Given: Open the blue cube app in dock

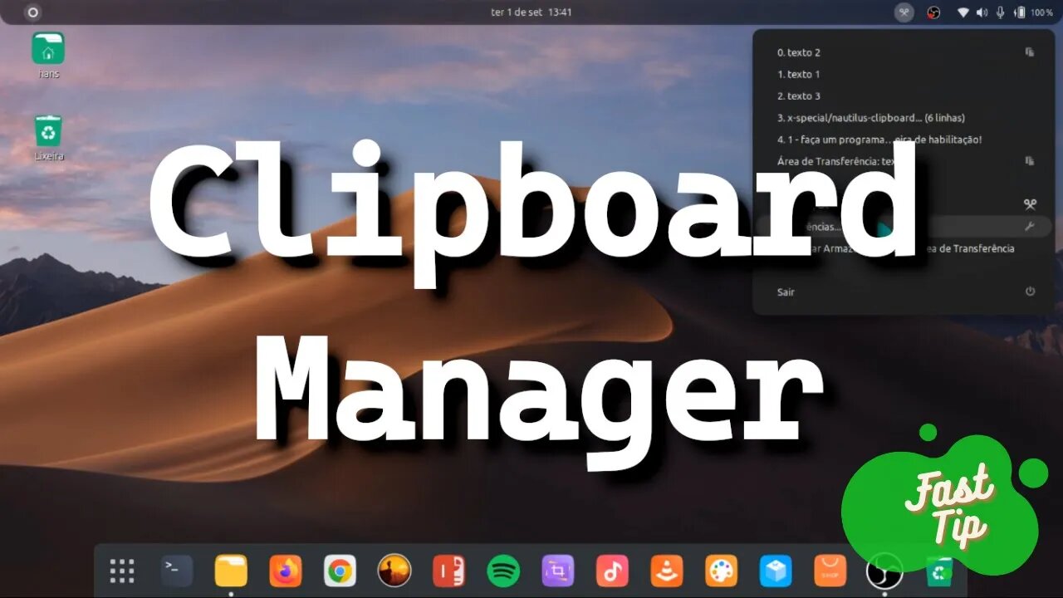Looking at the screenshot, I should tap(776, 571).
